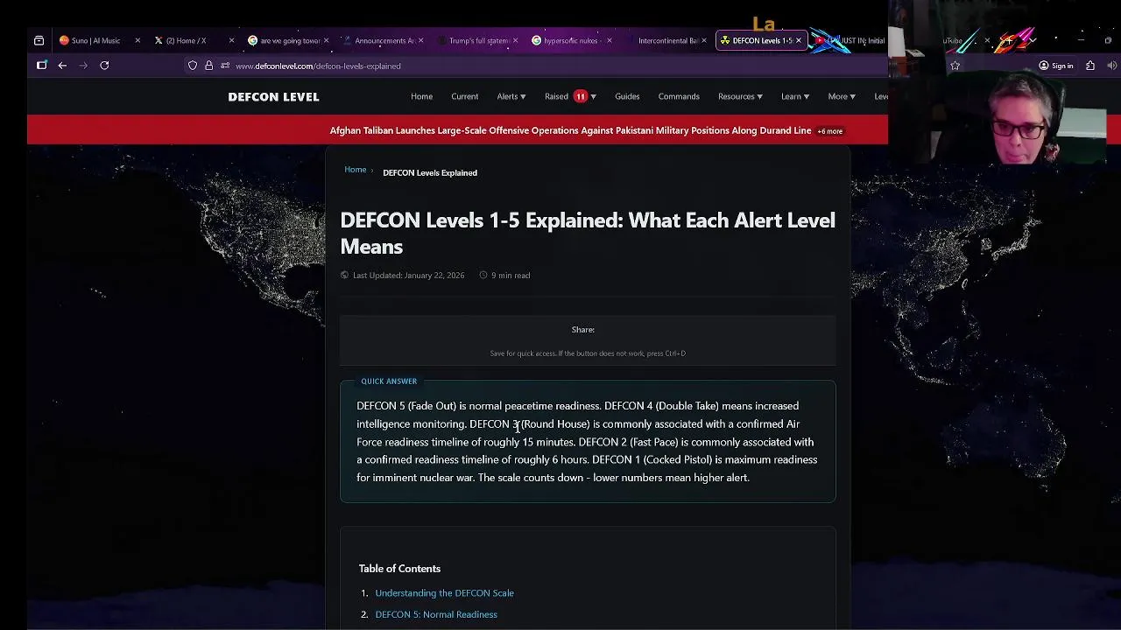Screen dimensions: 1121x630
Task: Open the tab list view icon
Action: (x=39, y=40)
